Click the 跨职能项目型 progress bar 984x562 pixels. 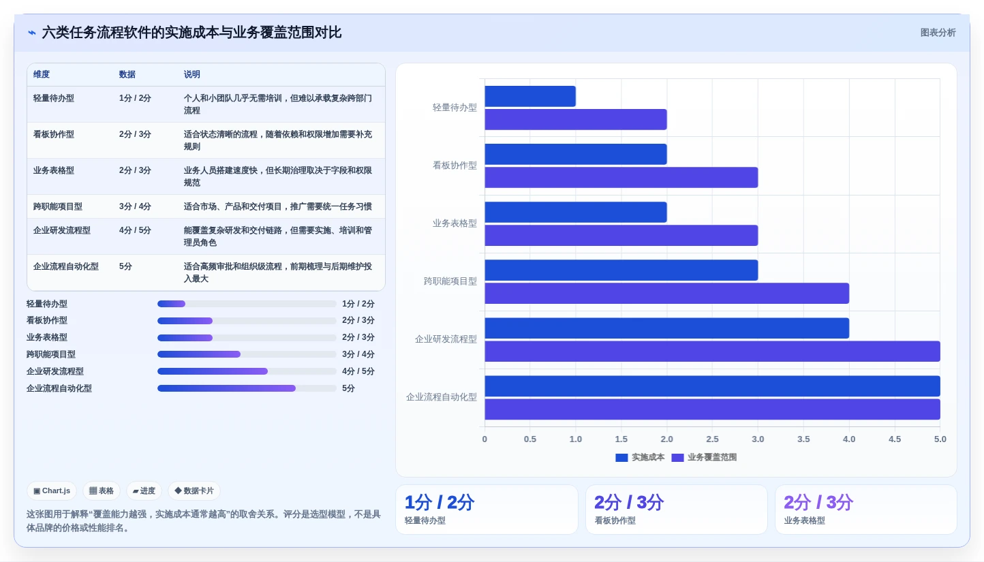coord(247,354)
